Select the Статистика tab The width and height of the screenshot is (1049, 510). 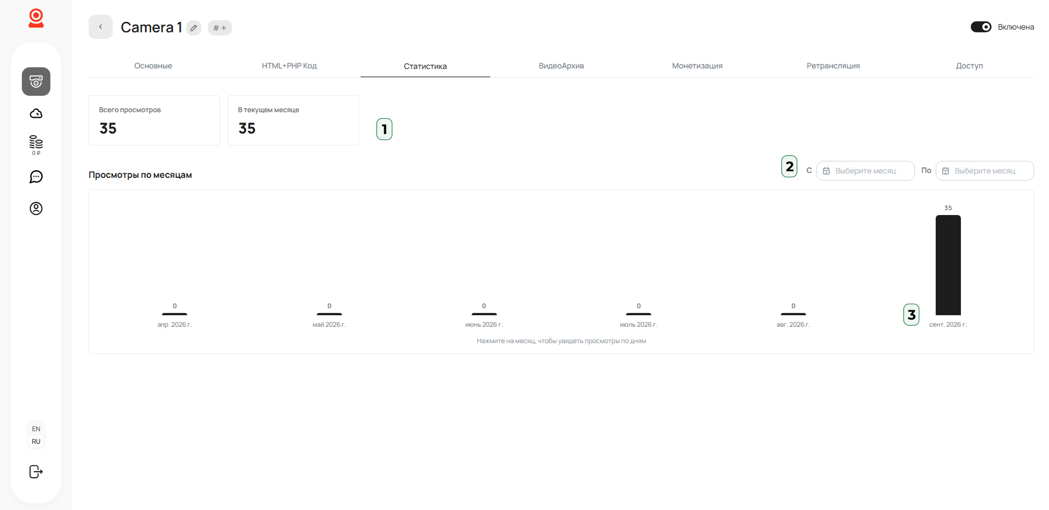point(425,66)
